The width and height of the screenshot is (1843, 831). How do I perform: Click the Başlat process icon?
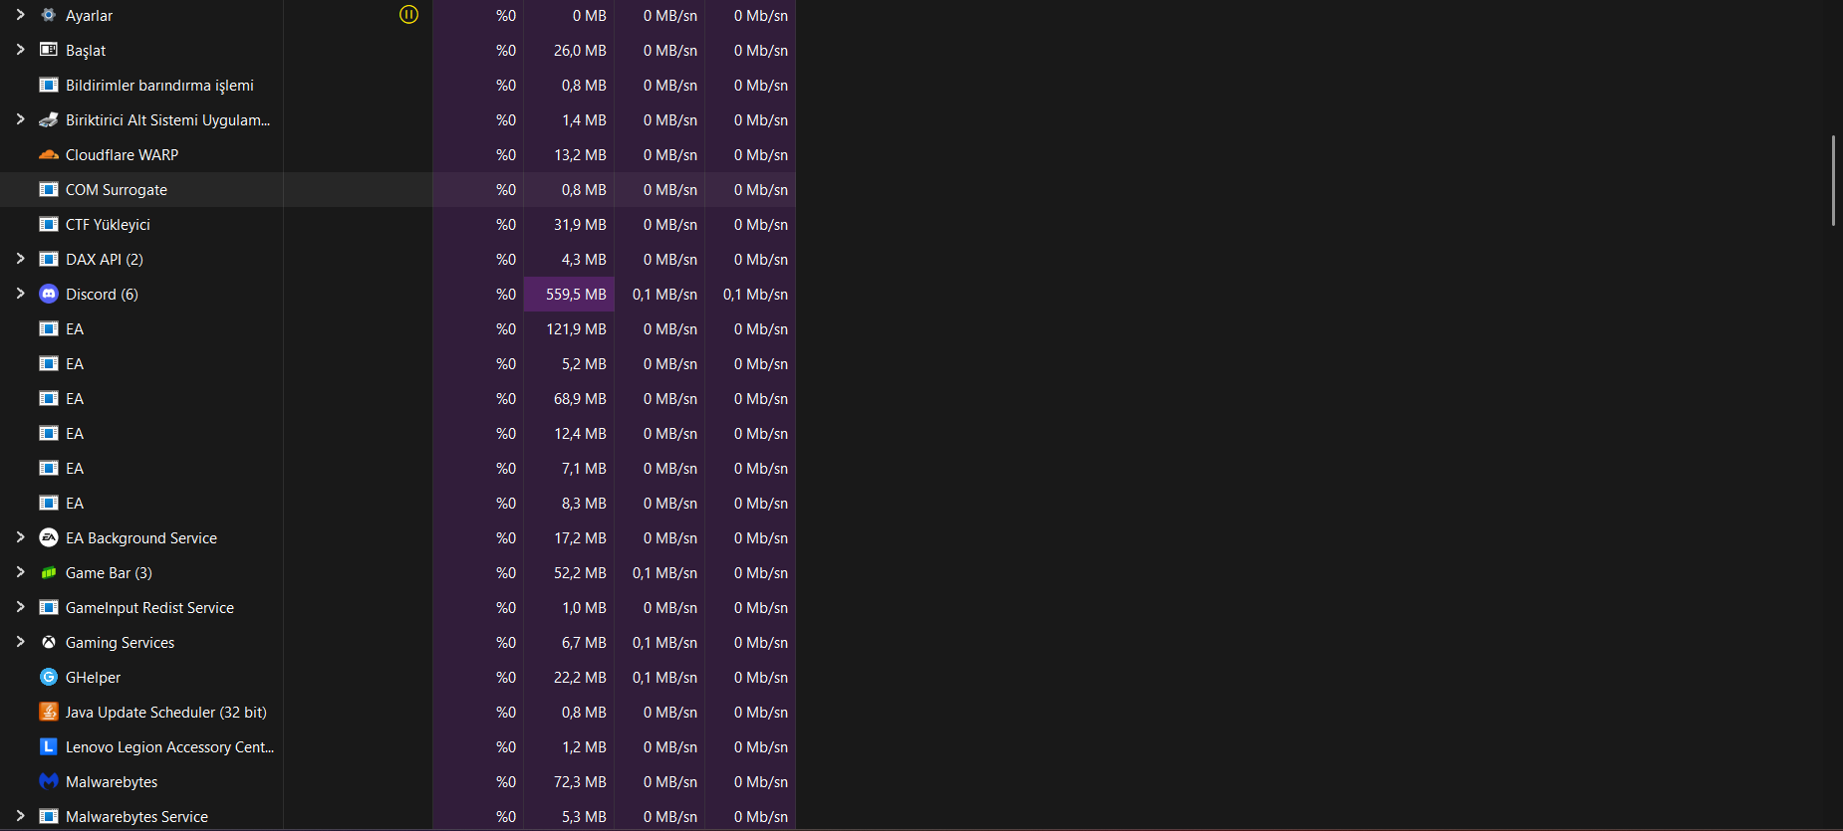pyautogui.click(x=48, y=50)
